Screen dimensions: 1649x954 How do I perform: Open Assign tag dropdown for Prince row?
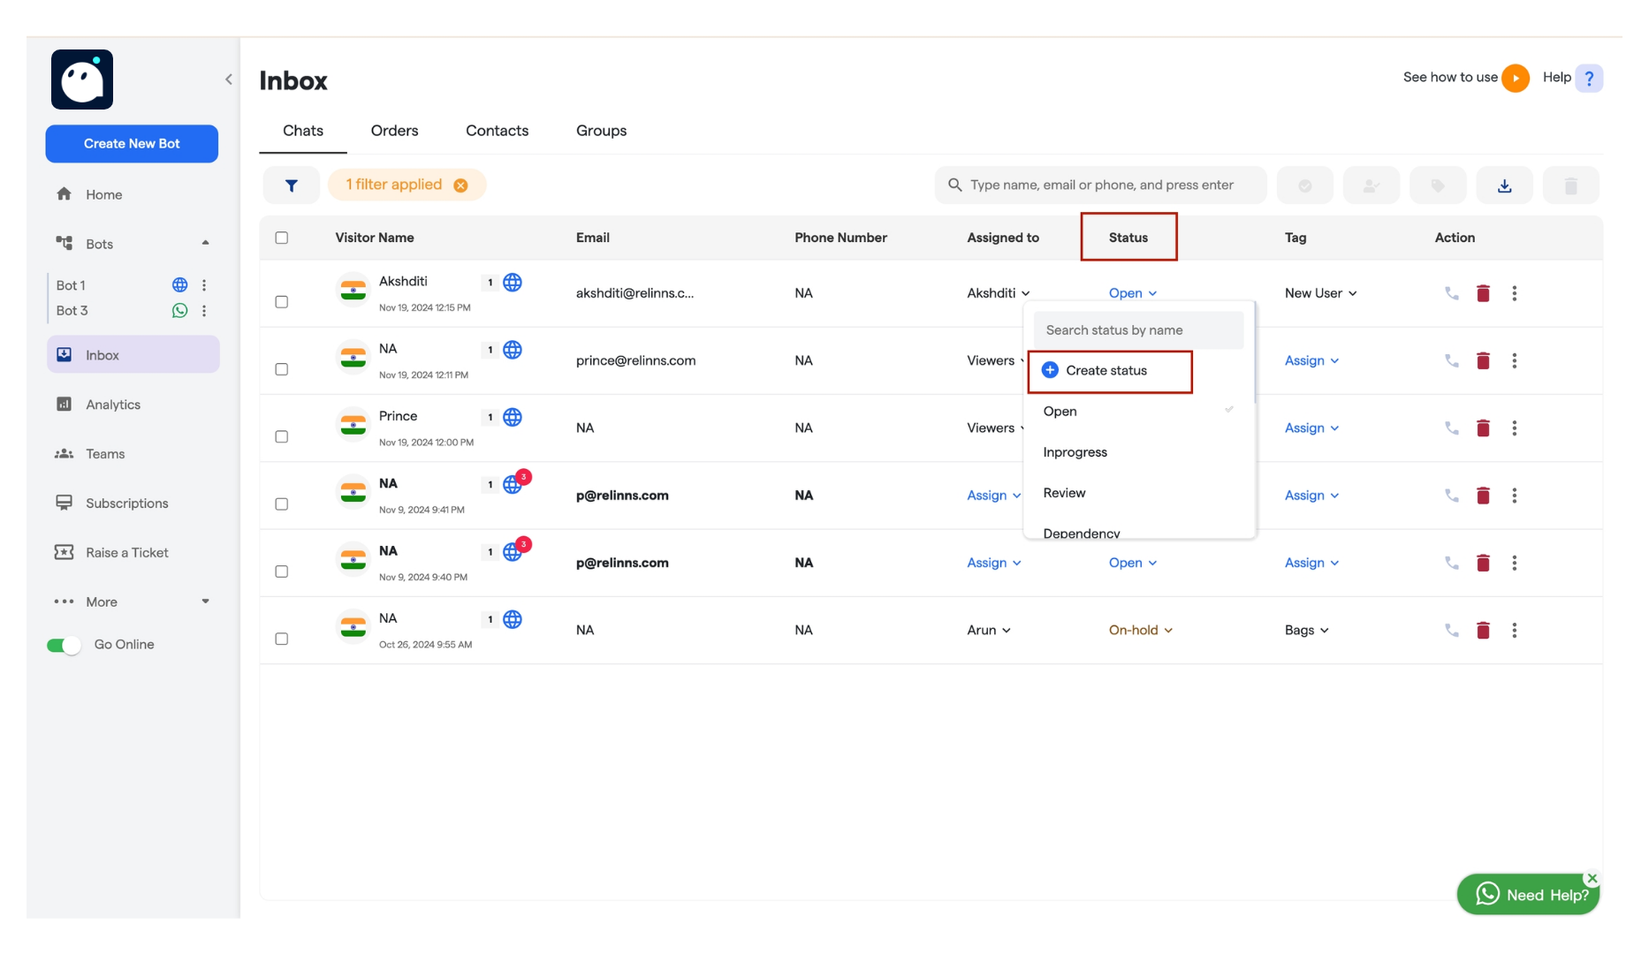pos(1311,428)
